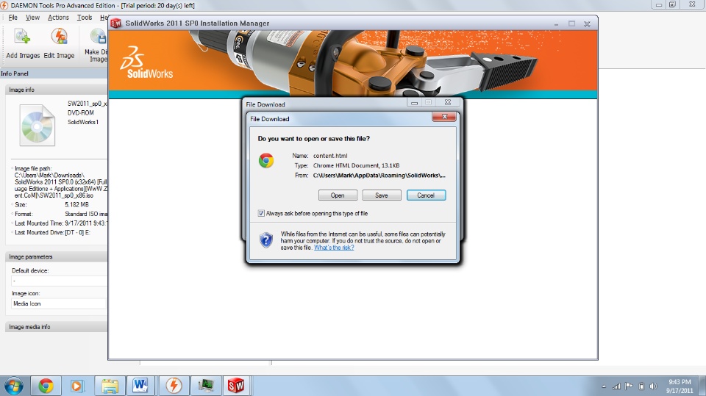Click the Open button in File Download
The height and width of the screenshot is (396, 706).
click(x=338, y=195)
